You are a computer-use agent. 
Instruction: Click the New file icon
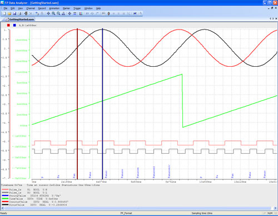pos(4,13)
